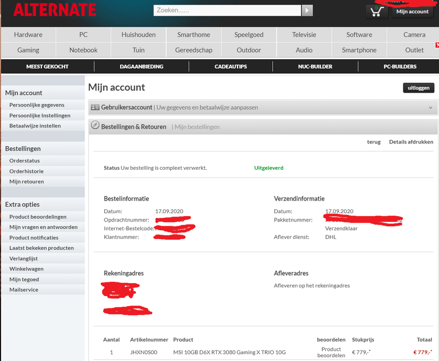Viewport: 439px width, 361px height.
Task: Open the Gaming category
Action: (x=29, y=50)
